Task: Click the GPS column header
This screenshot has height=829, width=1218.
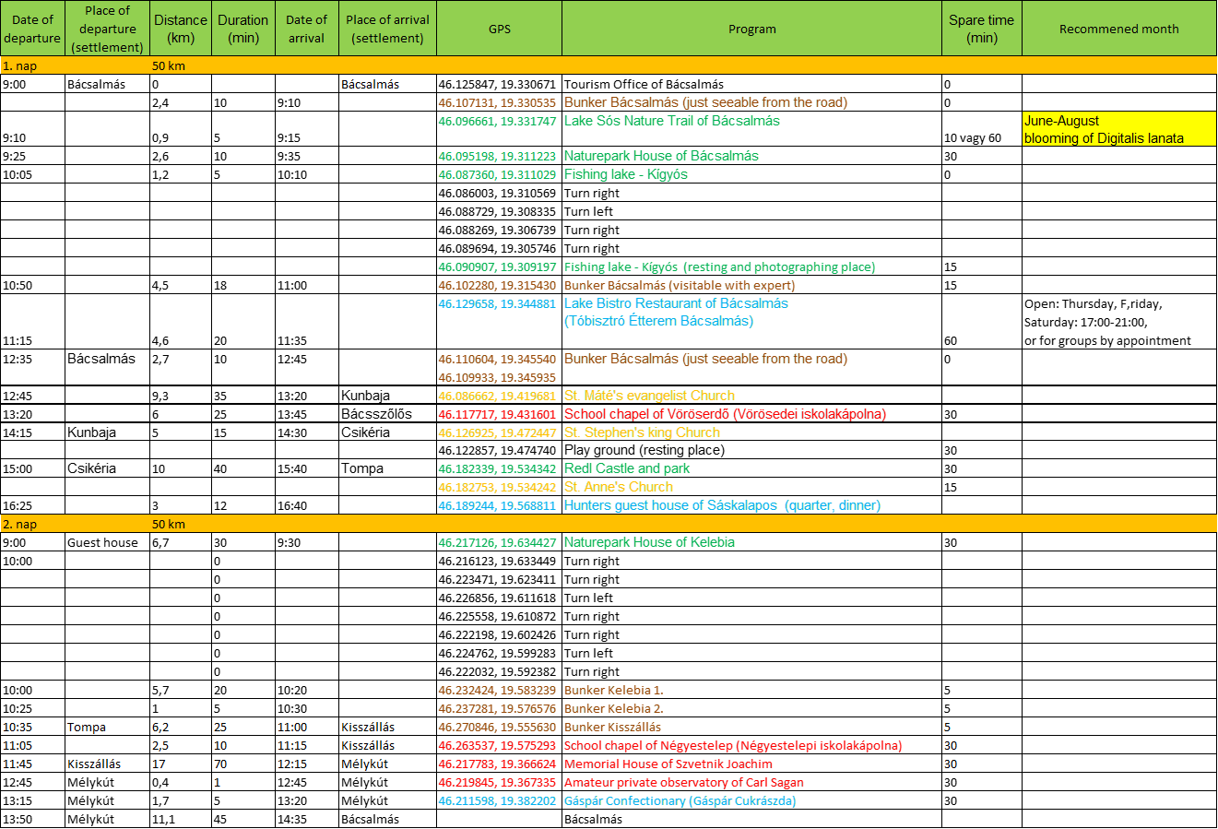Action: [x=499, y=29]
